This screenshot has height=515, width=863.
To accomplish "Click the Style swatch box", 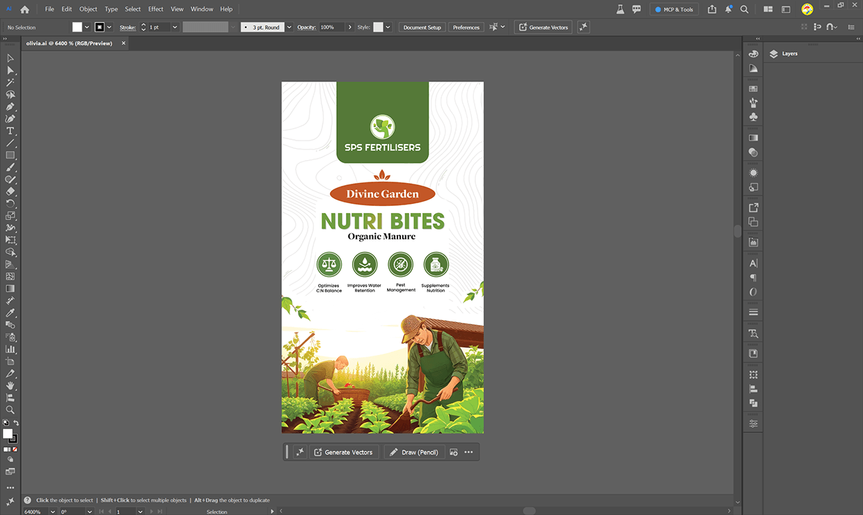I will pyautogui.click(x=378, y=27).
